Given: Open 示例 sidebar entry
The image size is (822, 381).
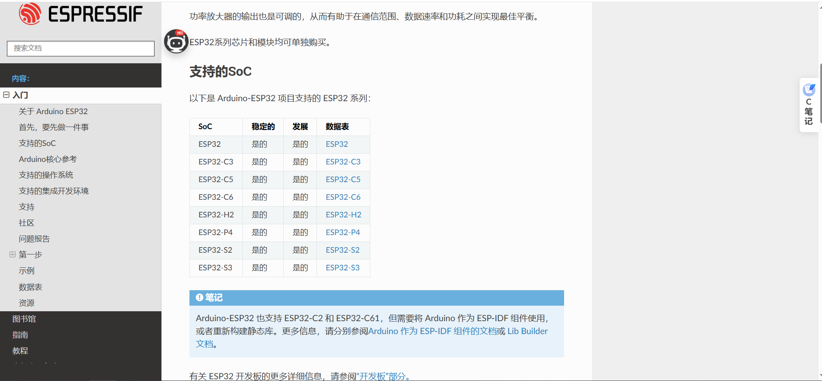Looking at the screenshot, I should 27,271.
